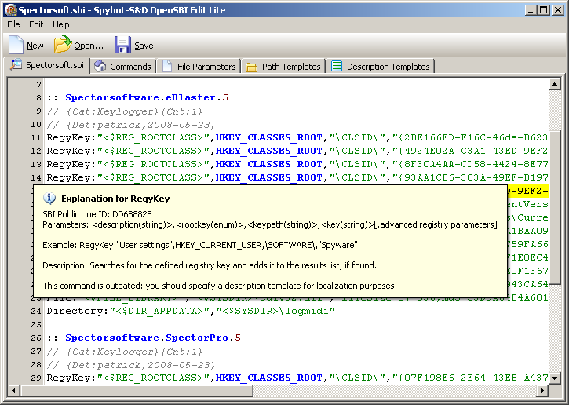Click the Spybot app icon in title bar
Screen dimensions: 569x405
click(10, 9)
